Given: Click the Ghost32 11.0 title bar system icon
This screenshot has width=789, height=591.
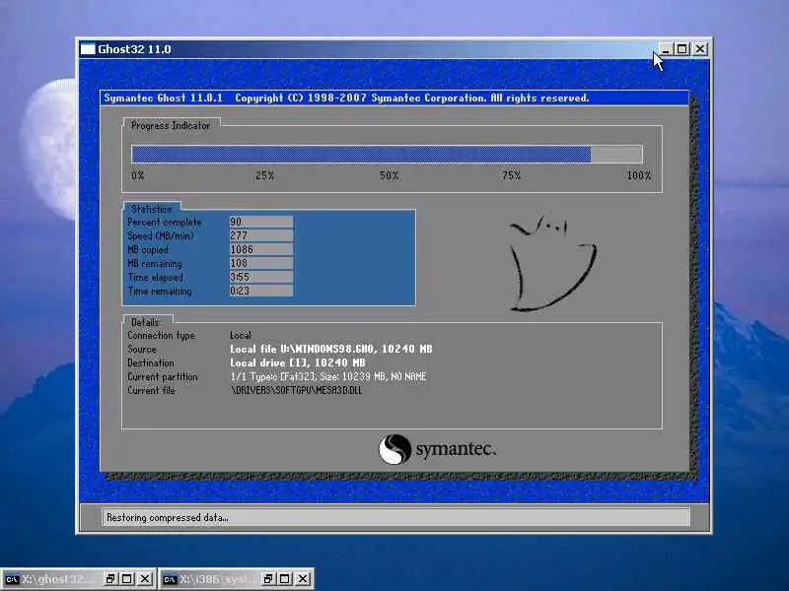Looking at the screenshot, I should pos(88,49).
